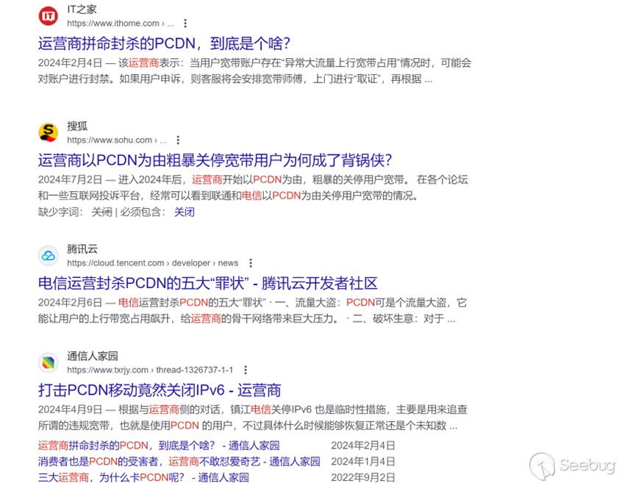Click the 腾讯云 cloud favicon
636x486 pixels.
[47, 256]
